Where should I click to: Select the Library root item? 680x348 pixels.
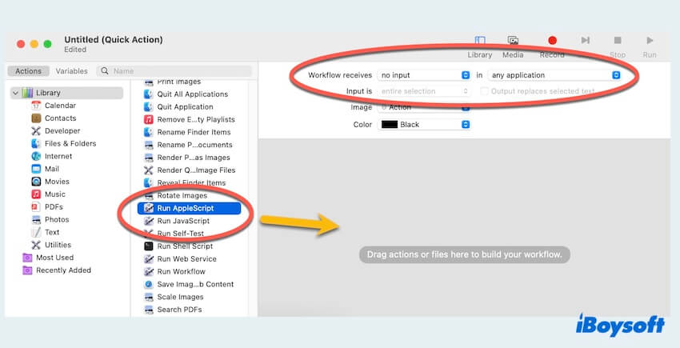tap(66, 93)
